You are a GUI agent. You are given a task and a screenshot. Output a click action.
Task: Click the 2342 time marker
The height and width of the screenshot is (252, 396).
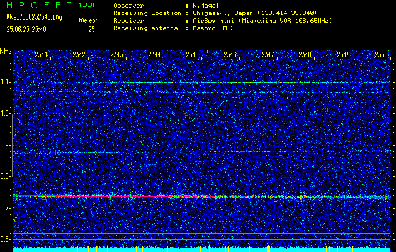(x=79, y=55)
